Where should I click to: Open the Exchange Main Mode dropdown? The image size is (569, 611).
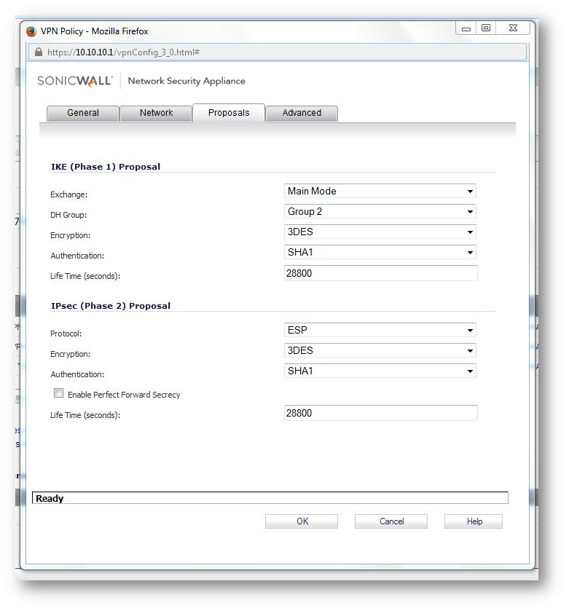[380, 192]
